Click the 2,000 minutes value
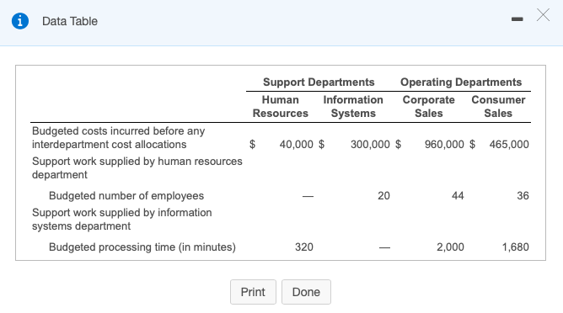The width and height of the screenshot is (563, 313). coord(450,247)
